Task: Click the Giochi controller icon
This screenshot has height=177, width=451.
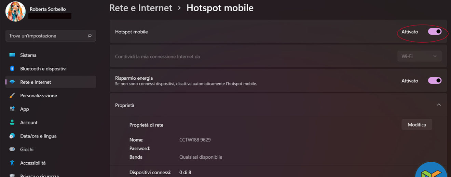Action: click(x=12, y=149)
